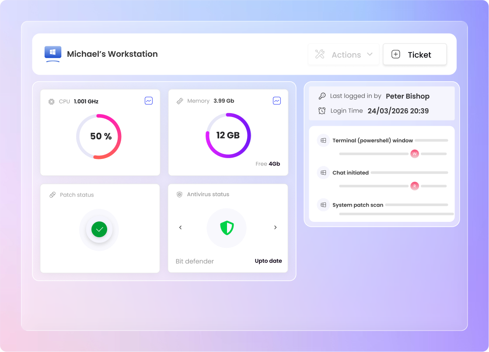The image size is (489, 352).
Task: Click the Peter Bishop user name
Action: coord(407,96)
